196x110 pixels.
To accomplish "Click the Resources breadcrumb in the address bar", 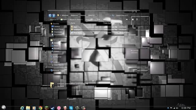I will click(x=74, y=15).
